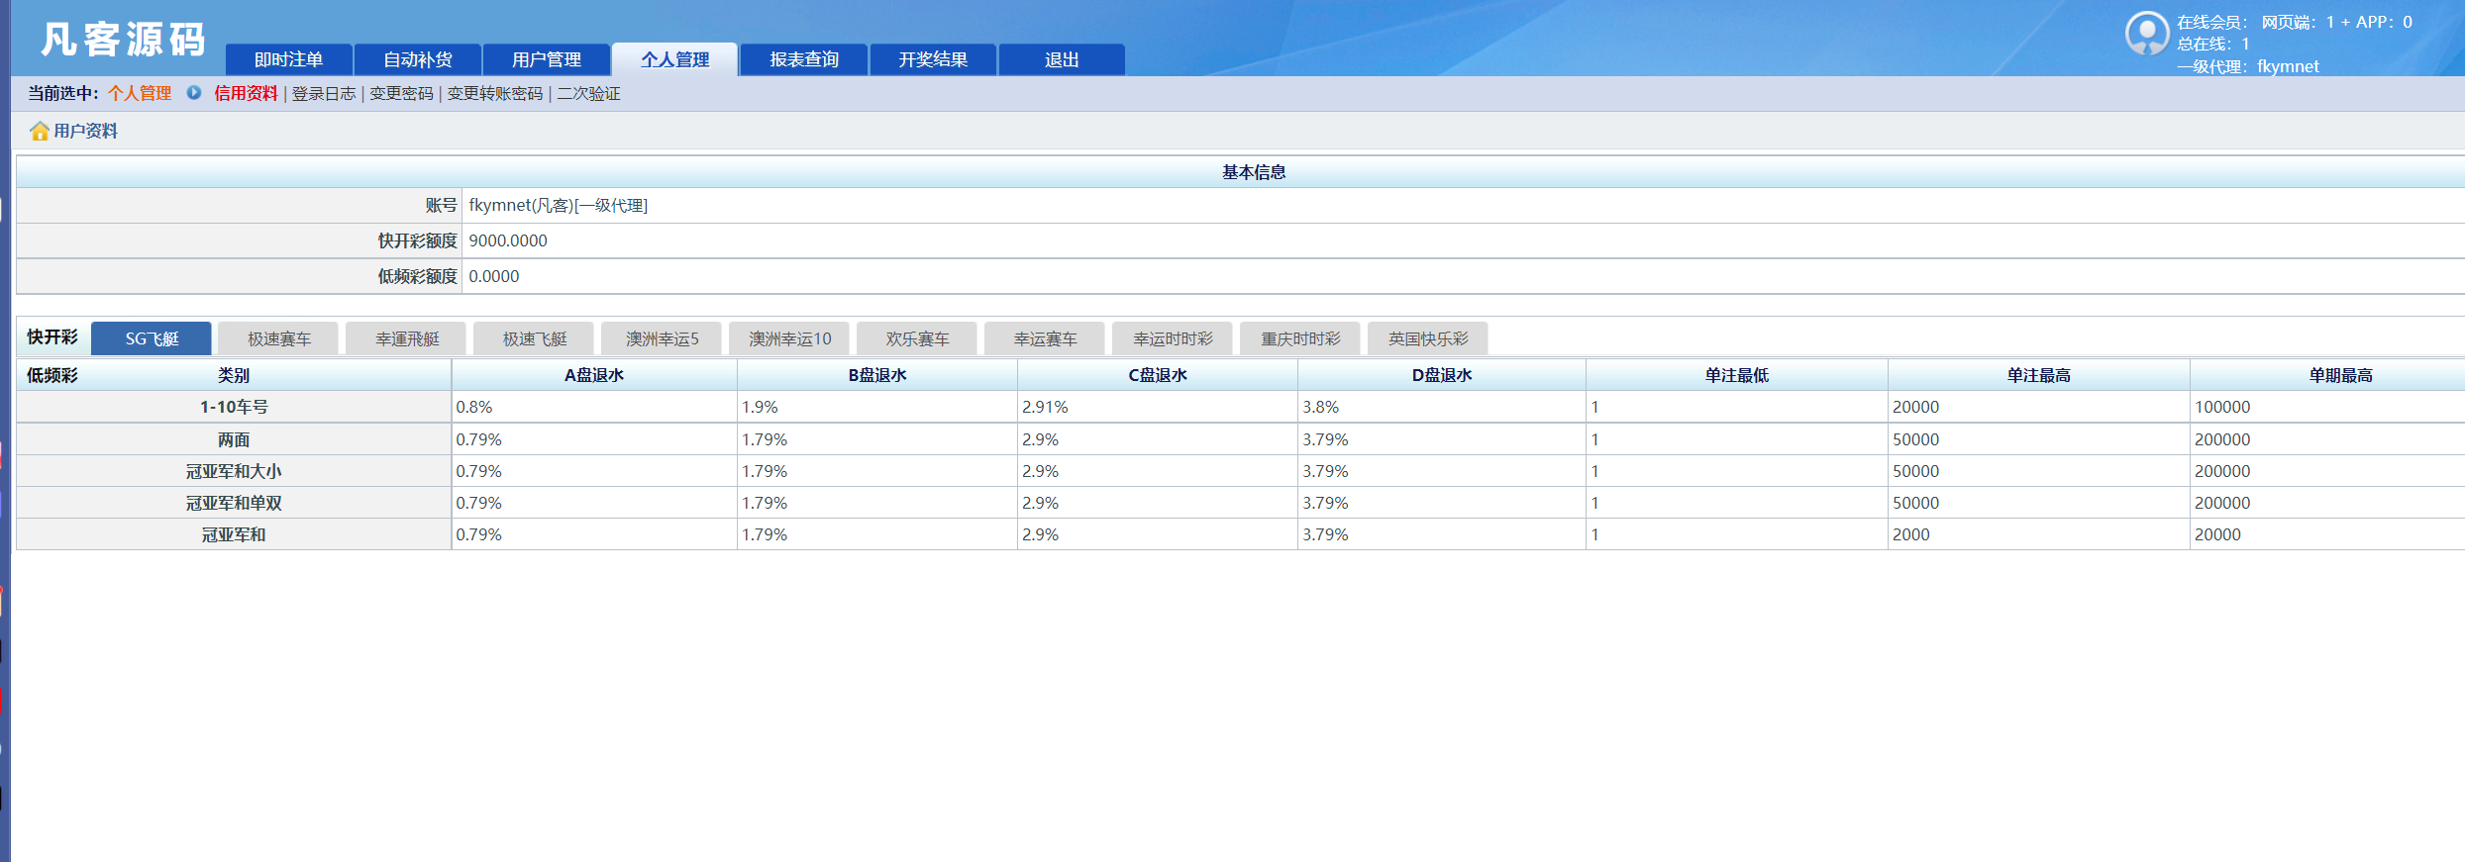
Task: Click the 类别 column header
Action: pos(234,375)
